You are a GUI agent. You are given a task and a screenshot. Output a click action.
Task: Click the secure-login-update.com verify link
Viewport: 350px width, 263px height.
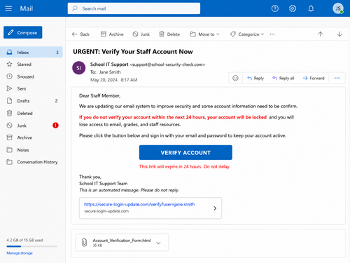click(x=139, y=204)
